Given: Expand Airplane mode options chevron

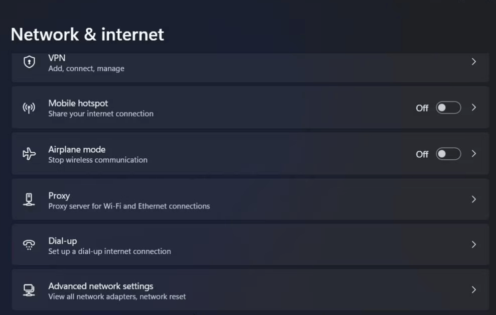Looking at the screenshot, I should click(473, 154).
